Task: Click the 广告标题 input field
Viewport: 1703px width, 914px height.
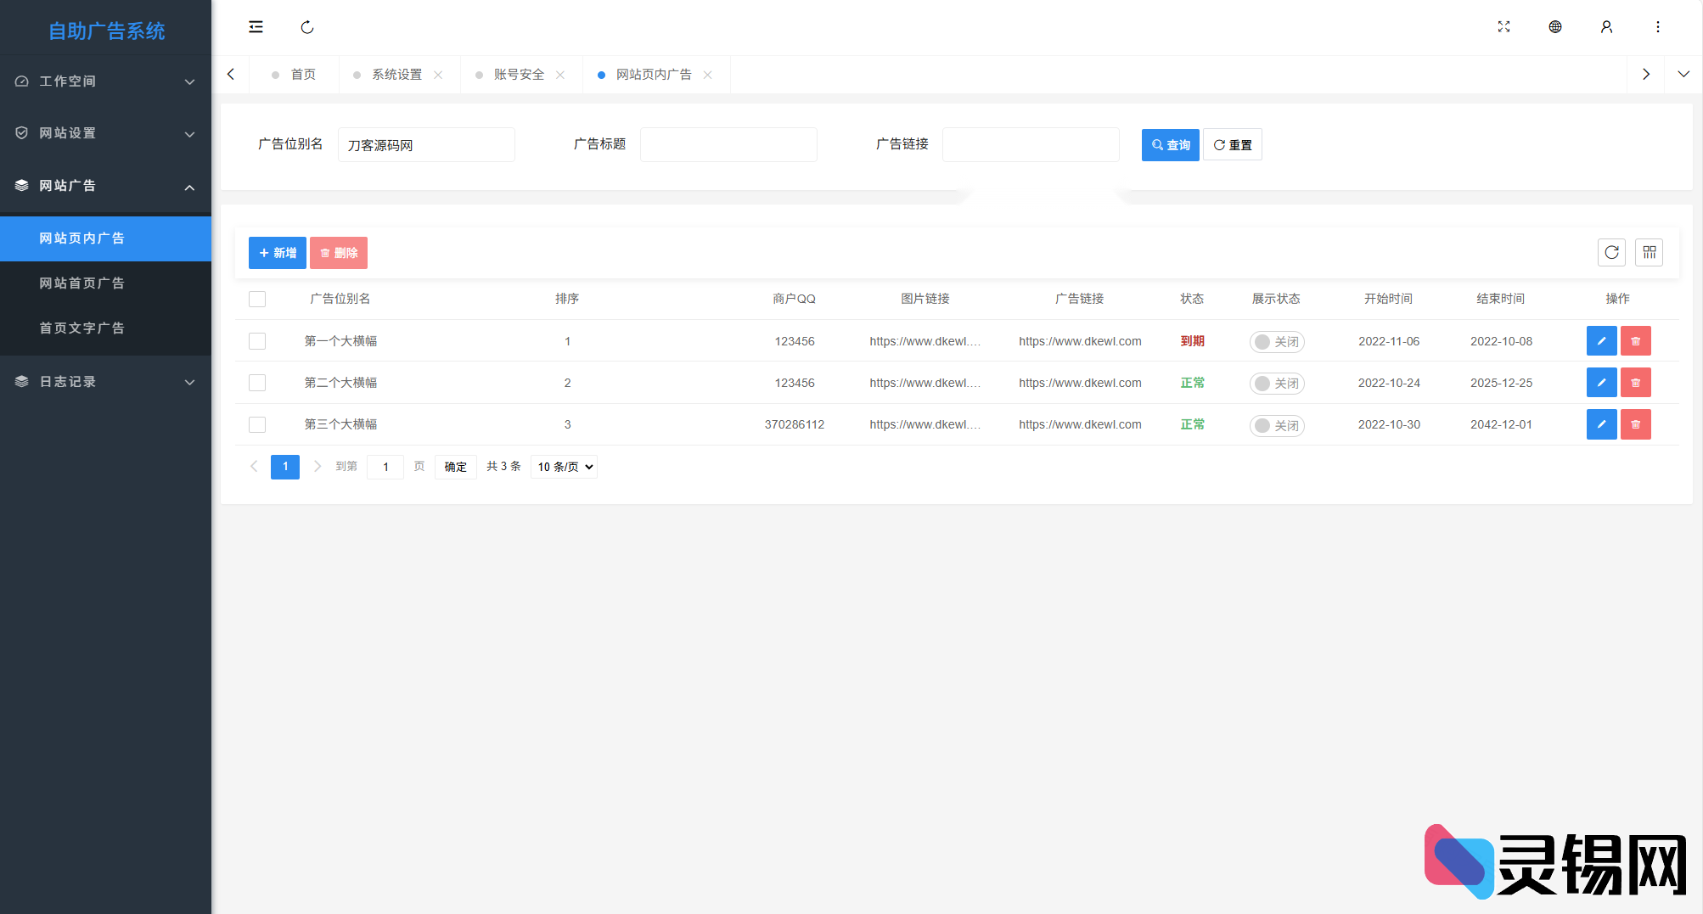Action: pyautogui.click(x=728, y=145)
